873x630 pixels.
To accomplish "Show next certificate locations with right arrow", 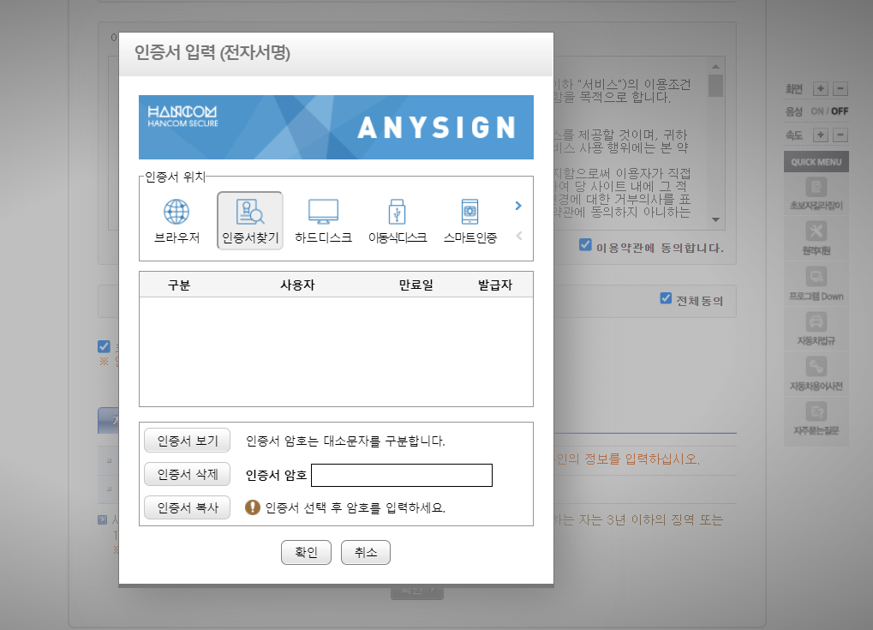I will 518,206.
